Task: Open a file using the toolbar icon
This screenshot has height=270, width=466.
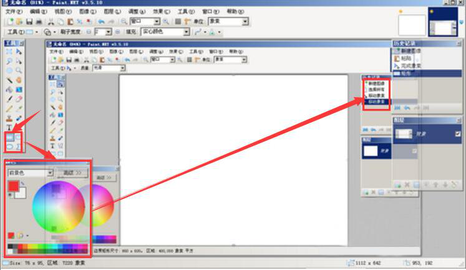Action: click(19, 21)
